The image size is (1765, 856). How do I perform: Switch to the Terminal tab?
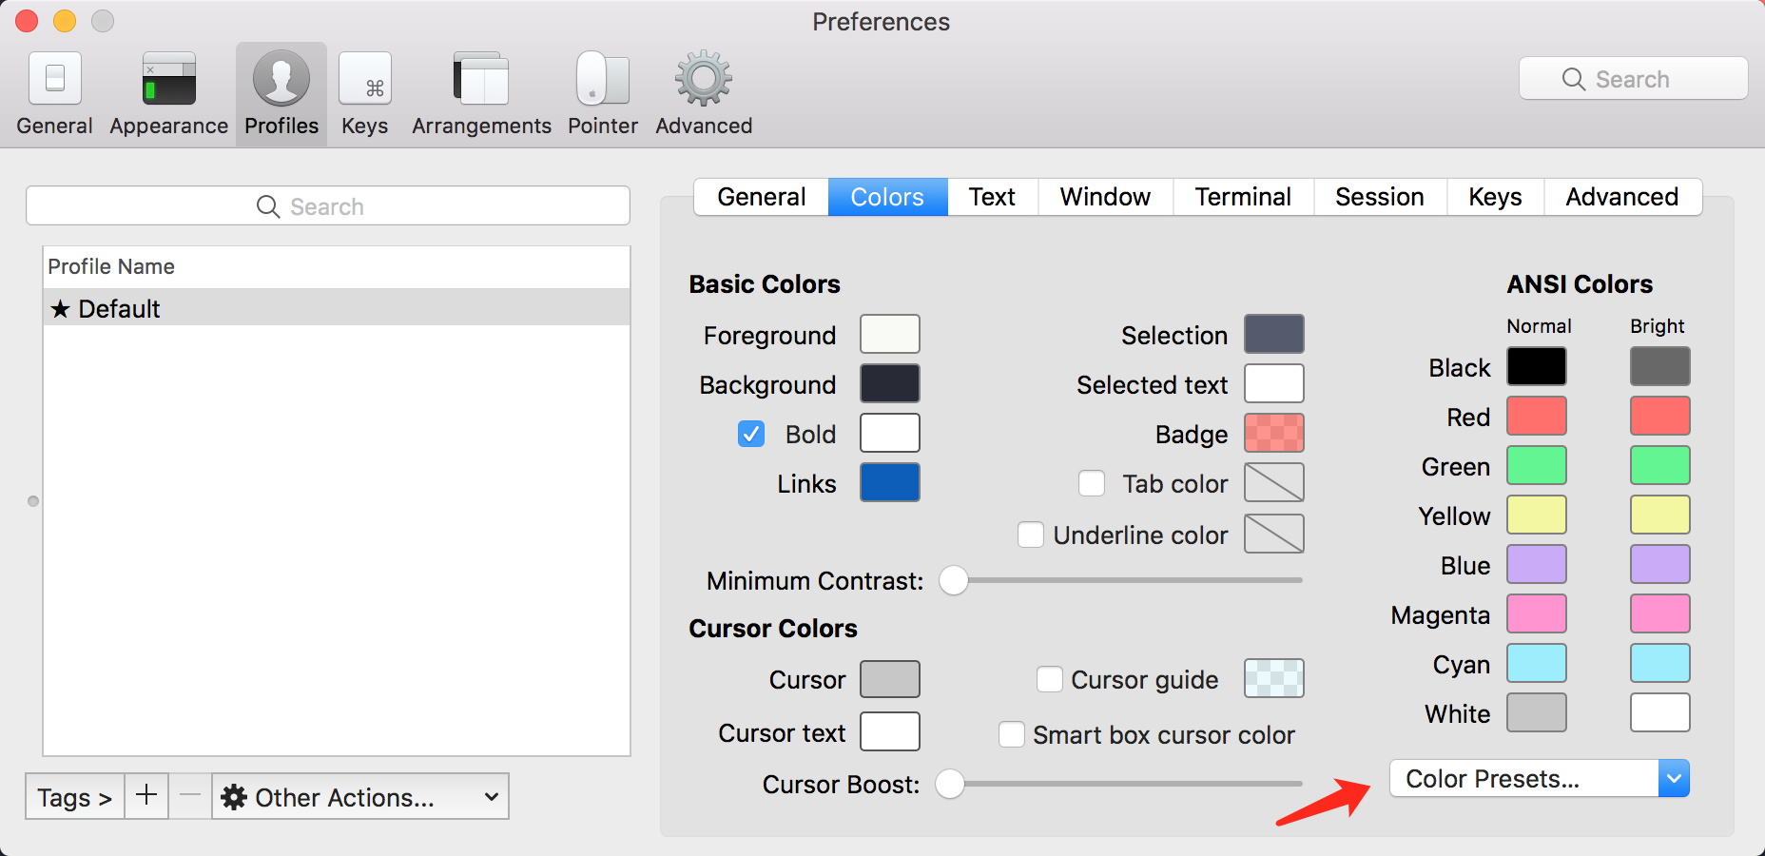pyautogui.click(x=1243, y=197)
